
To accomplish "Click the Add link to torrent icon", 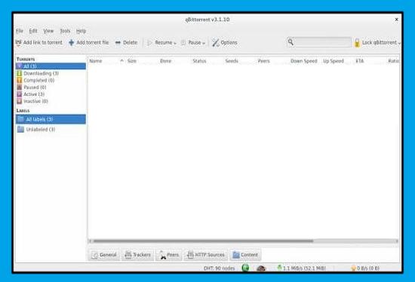I will [18, 43].
